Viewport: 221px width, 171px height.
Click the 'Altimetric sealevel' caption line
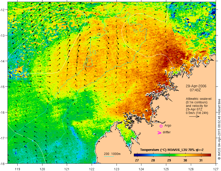point(199,99)
